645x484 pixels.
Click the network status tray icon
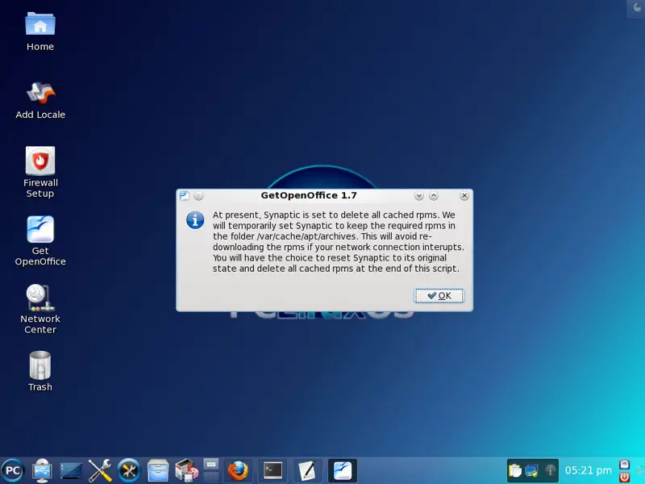click(531, 470)
